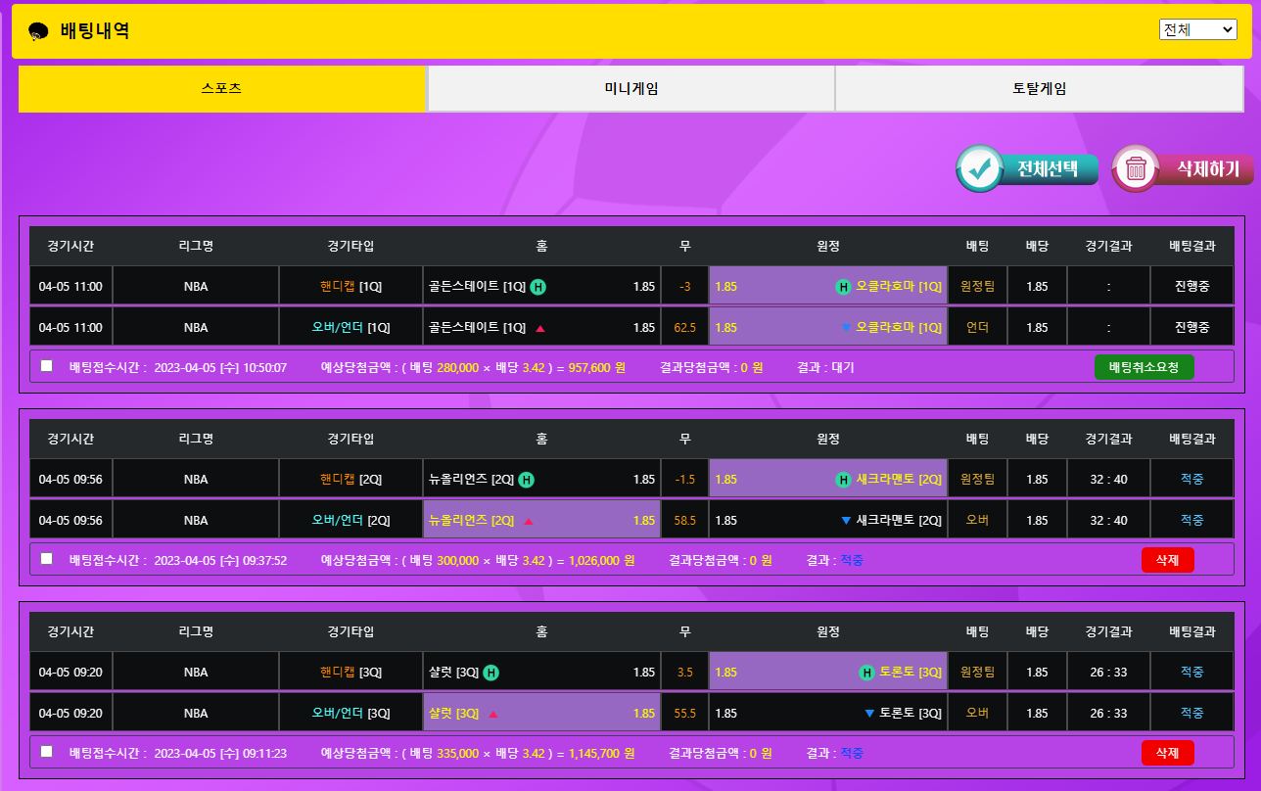Click green H icon beside 토론토 [3Q]
The width and height of the screenshot is (1261, 791).
point(866,673)
